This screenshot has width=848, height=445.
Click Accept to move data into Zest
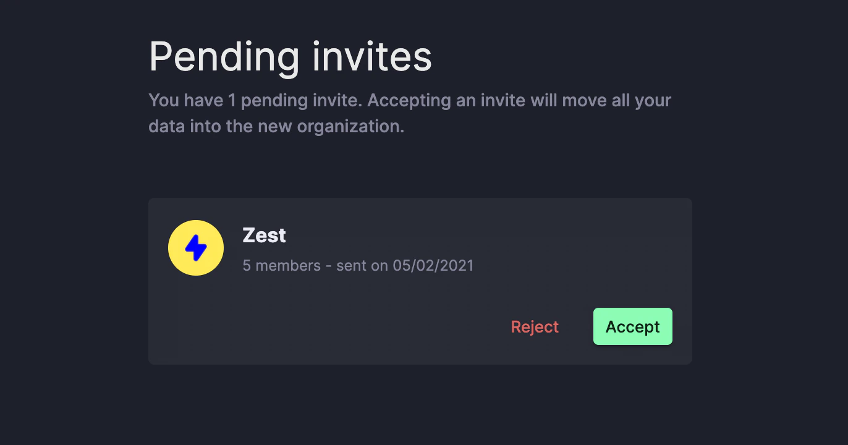coord(632,326)
